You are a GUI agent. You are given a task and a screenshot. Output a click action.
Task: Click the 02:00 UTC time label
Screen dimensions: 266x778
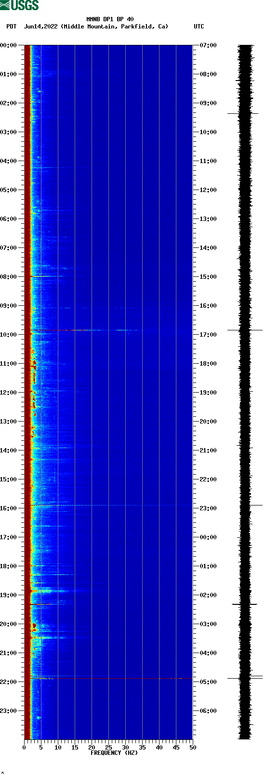pos(208,595)
